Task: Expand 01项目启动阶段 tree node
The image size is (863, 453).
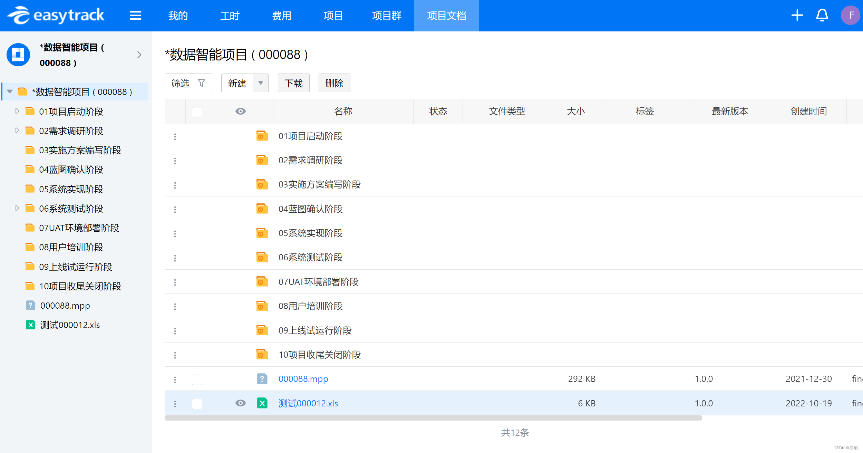Action: (x=17, y=111)
